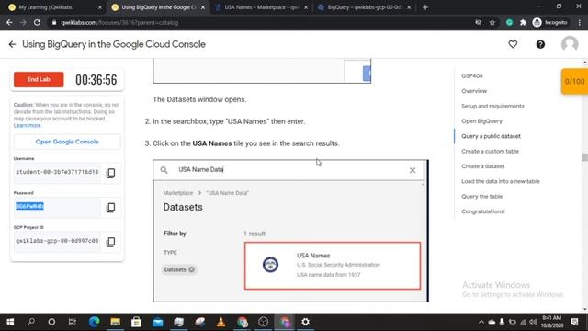Copy the Username value
Image resolution: width=588 pixels, height=331 pixels.
(110, 173)
